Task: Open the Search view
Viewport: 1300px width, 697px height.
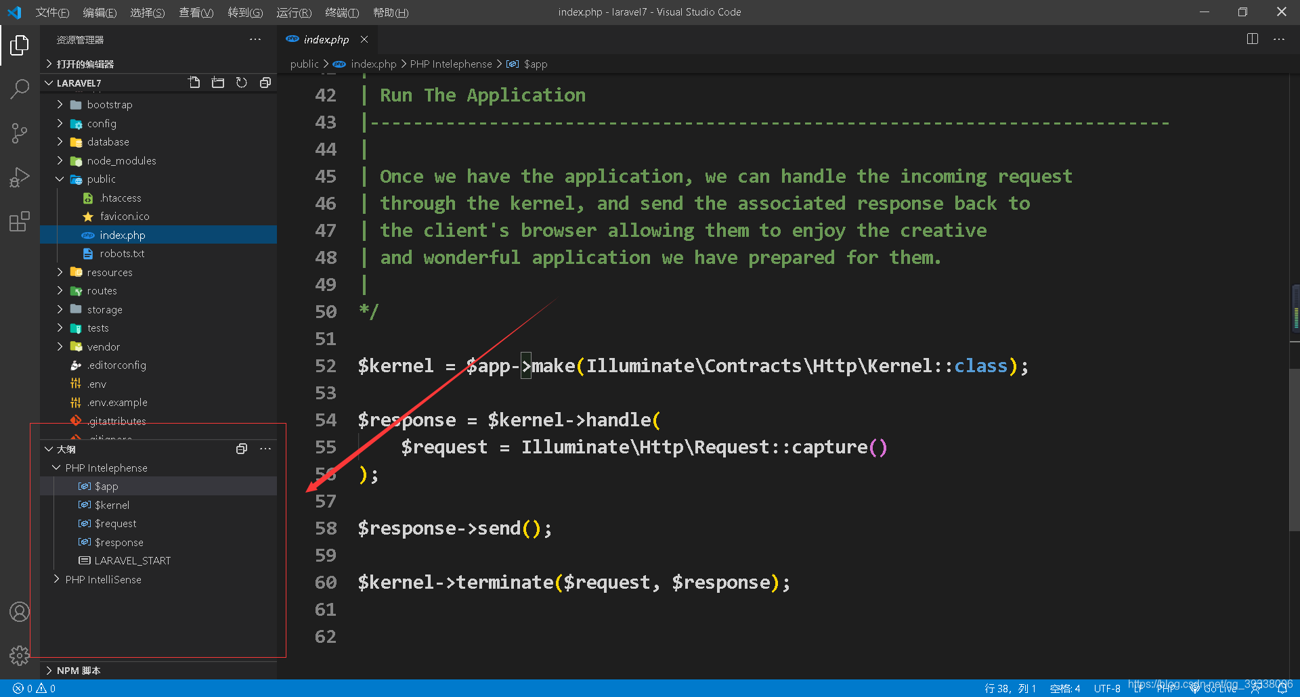Action: coord(19,88)
